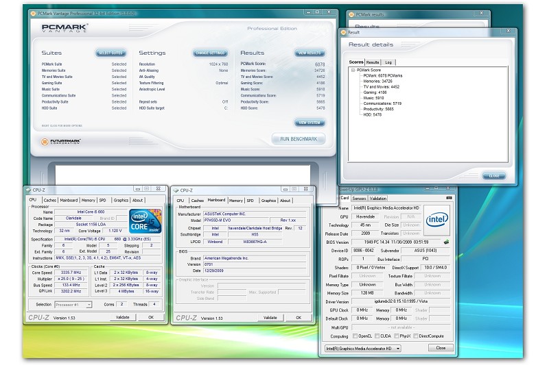549x365 pixels.
Task: Switch to Caches tab in processor CPU-Z window
Action: (x=49, y=200)
